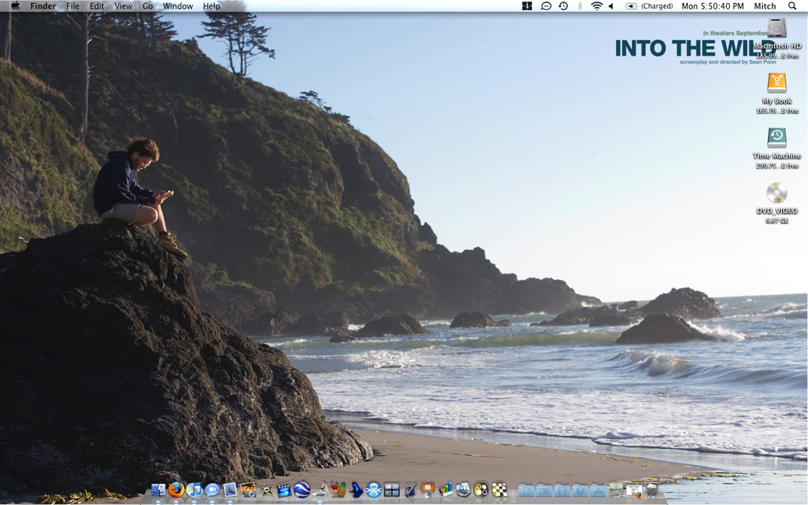Open Spotlight search magnifier
The height and width of the screenshot is (505, 808).
point(792,6)
